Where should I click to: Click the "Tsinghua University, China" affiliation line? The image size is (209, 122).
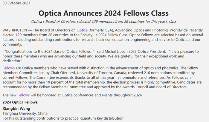[x=25, y=113]
